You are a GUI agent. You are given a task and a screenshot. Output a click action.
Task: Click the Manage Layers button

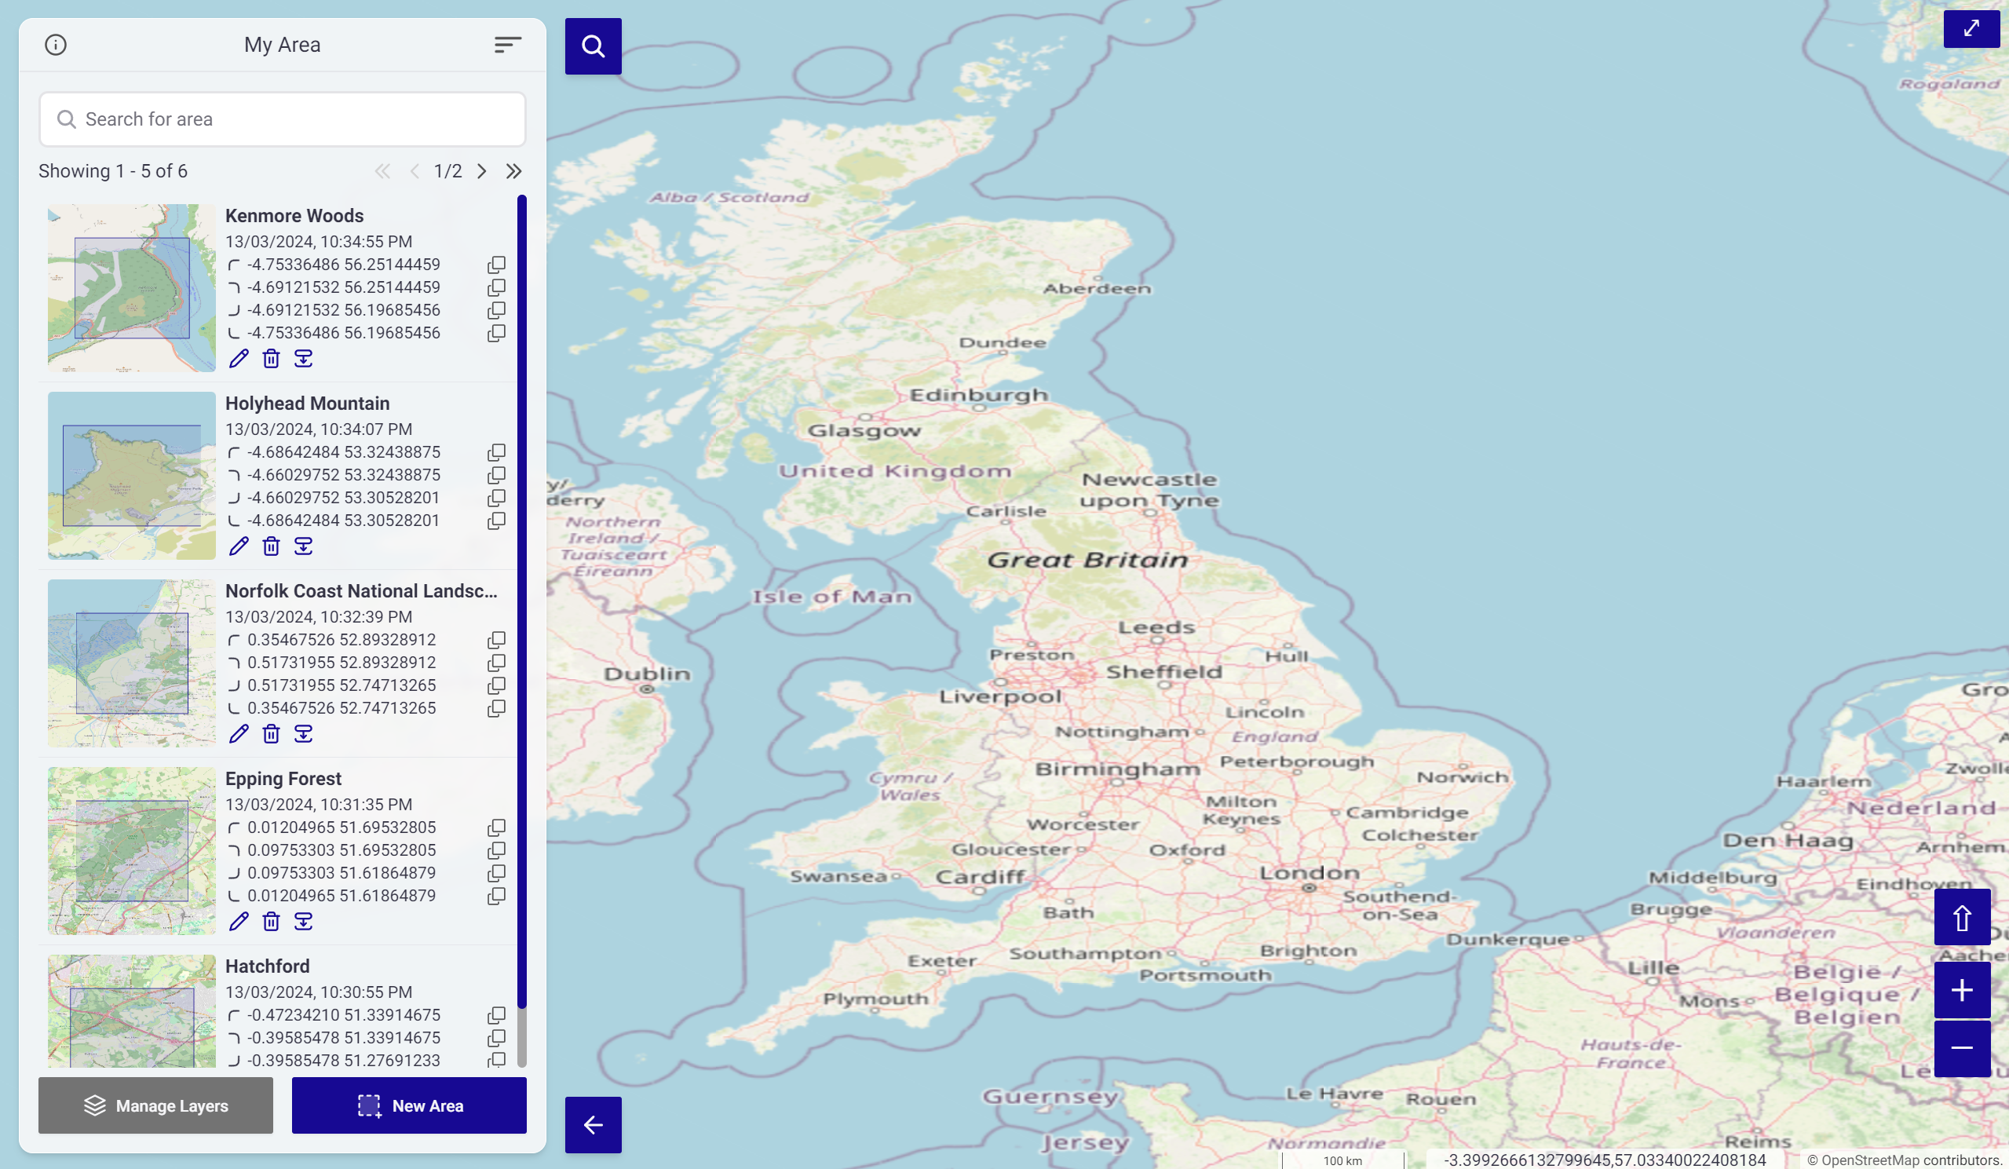pos(155,1105)
